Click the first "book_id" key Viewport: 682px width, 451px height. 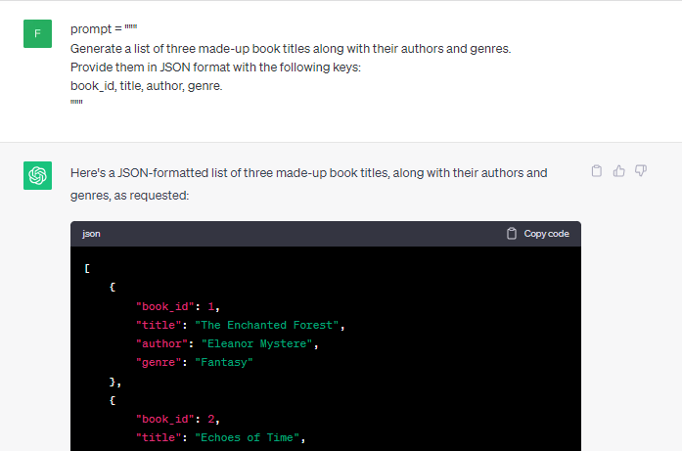pyautogui.click(x=165, y=306)
